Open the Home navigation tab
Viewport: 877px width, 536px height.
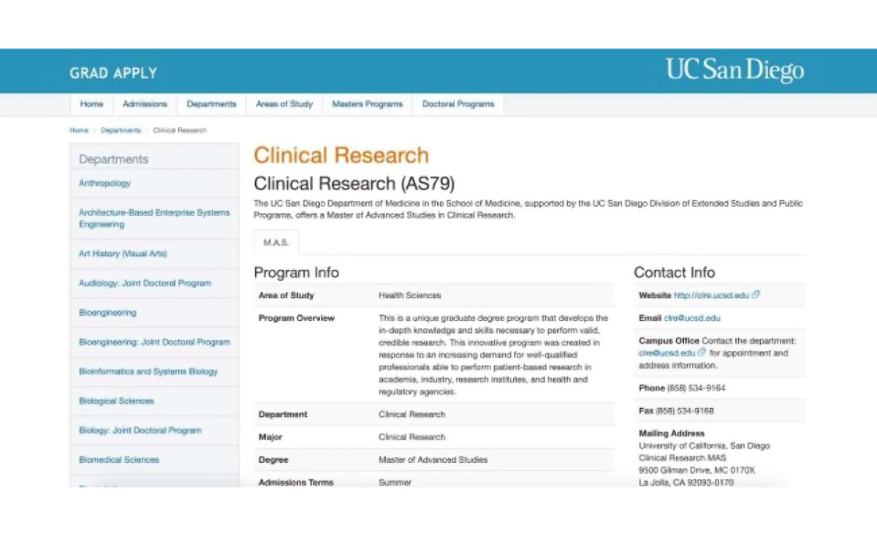(x=91, y=105)
